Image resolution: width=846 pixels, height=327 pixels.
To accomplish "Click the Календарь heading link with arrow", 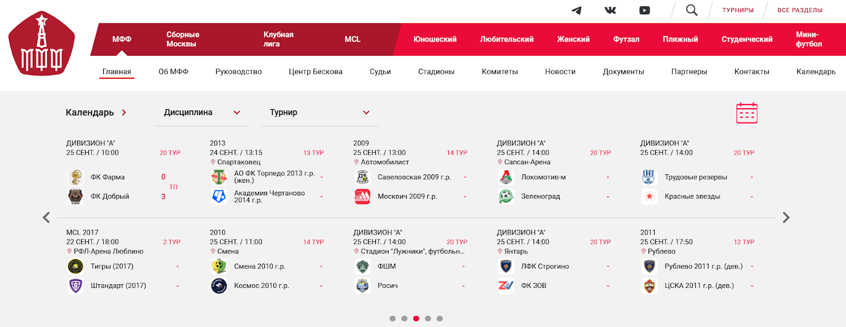I will pos(96,113).
